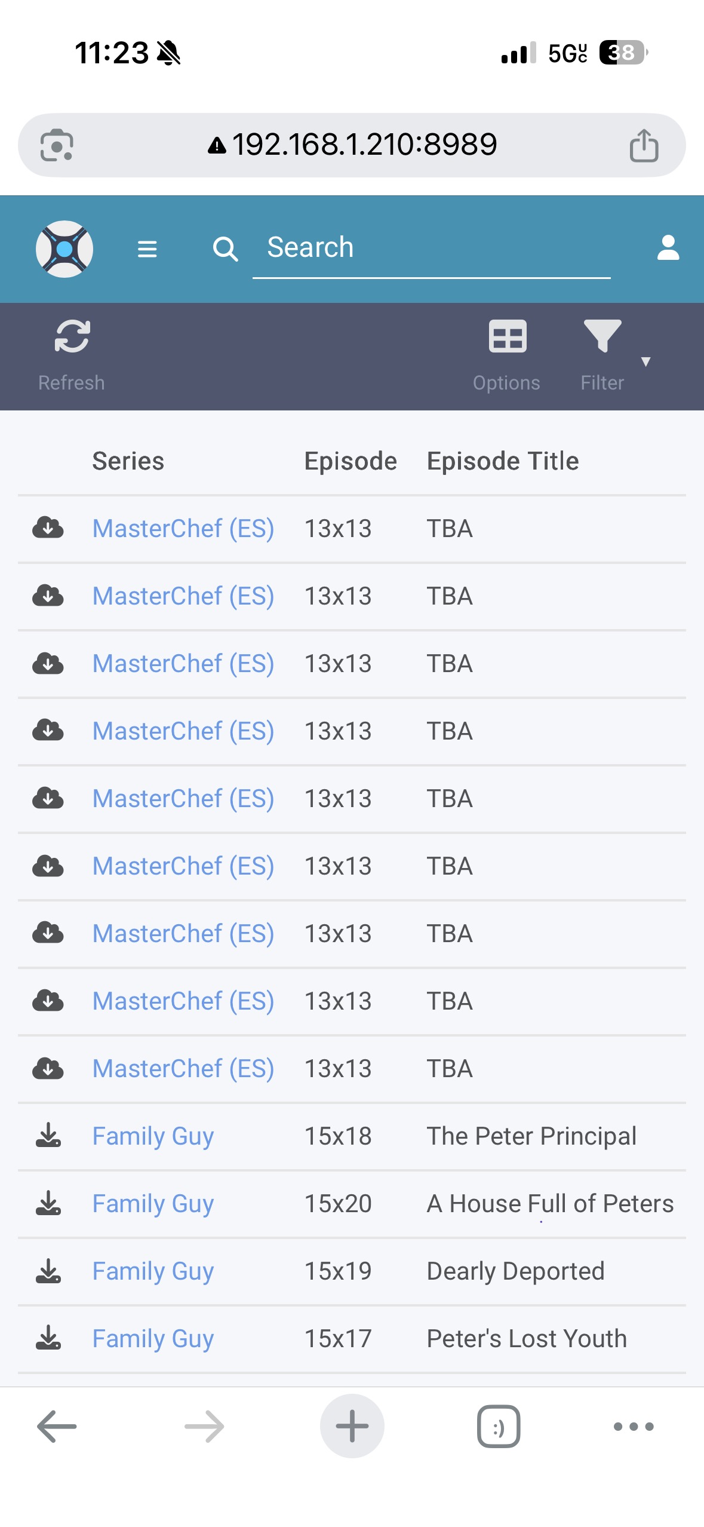Sort by the Series column header

point(128,461)
